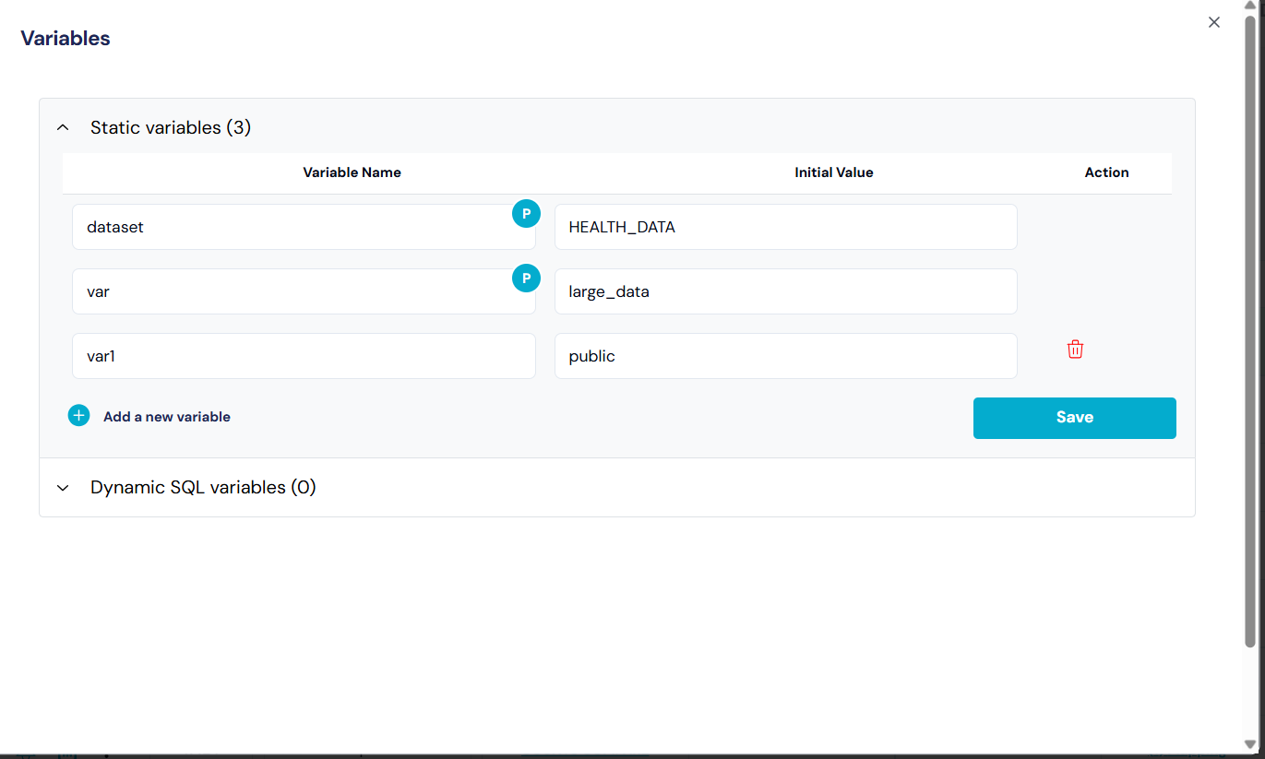Click the P badge on var row
The height and width of the screenshot is (759, 1265).
pyautogui.click(x=526, y=278)
